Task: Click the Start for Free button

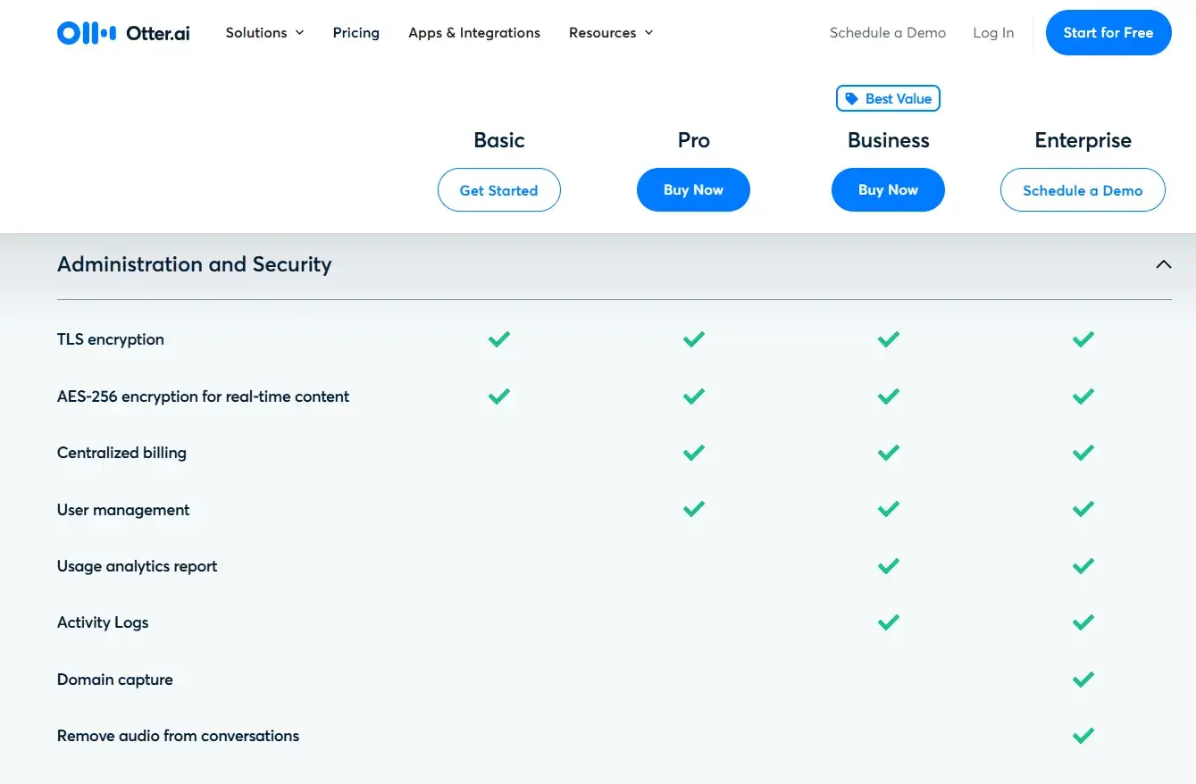Action: tap(1108, 32)
